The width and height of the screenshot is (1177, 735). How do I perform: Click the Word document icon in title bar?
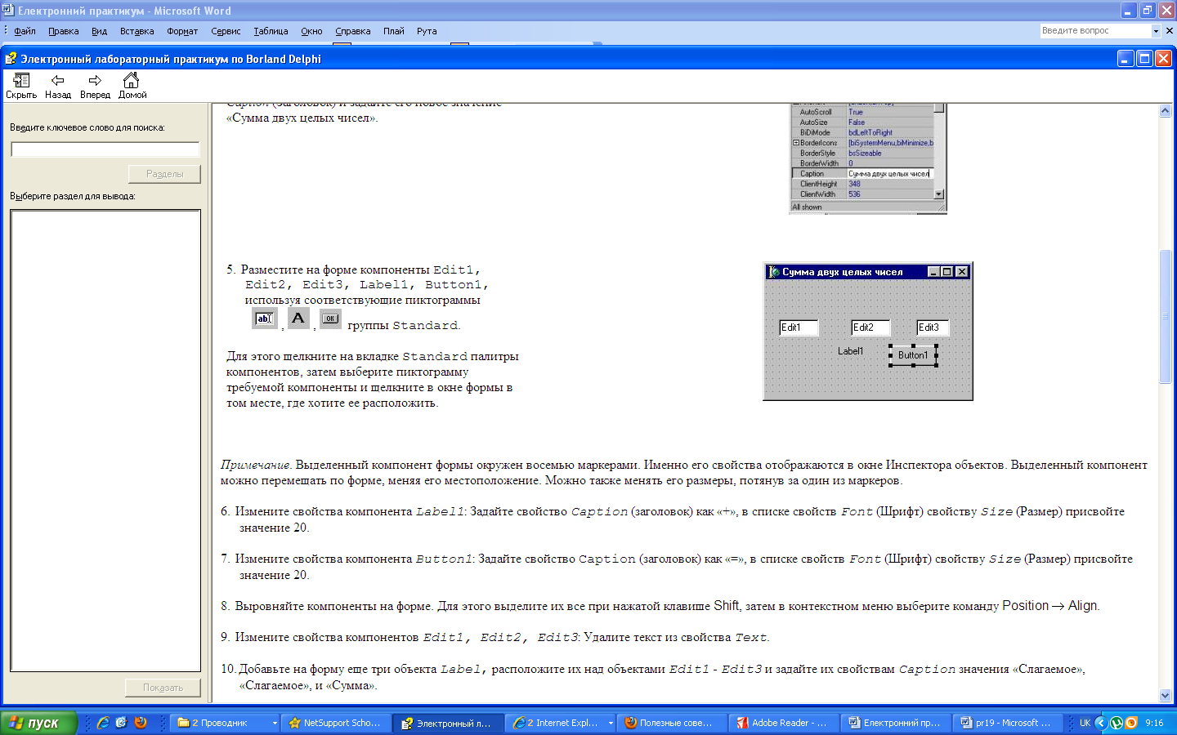(x=8, y=11)
